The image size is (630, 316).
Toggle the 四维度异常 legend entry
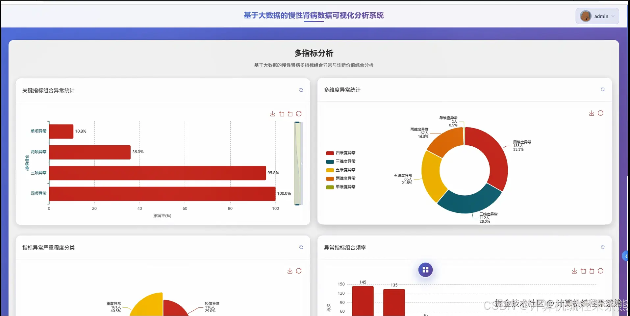[x=341, y=153]
